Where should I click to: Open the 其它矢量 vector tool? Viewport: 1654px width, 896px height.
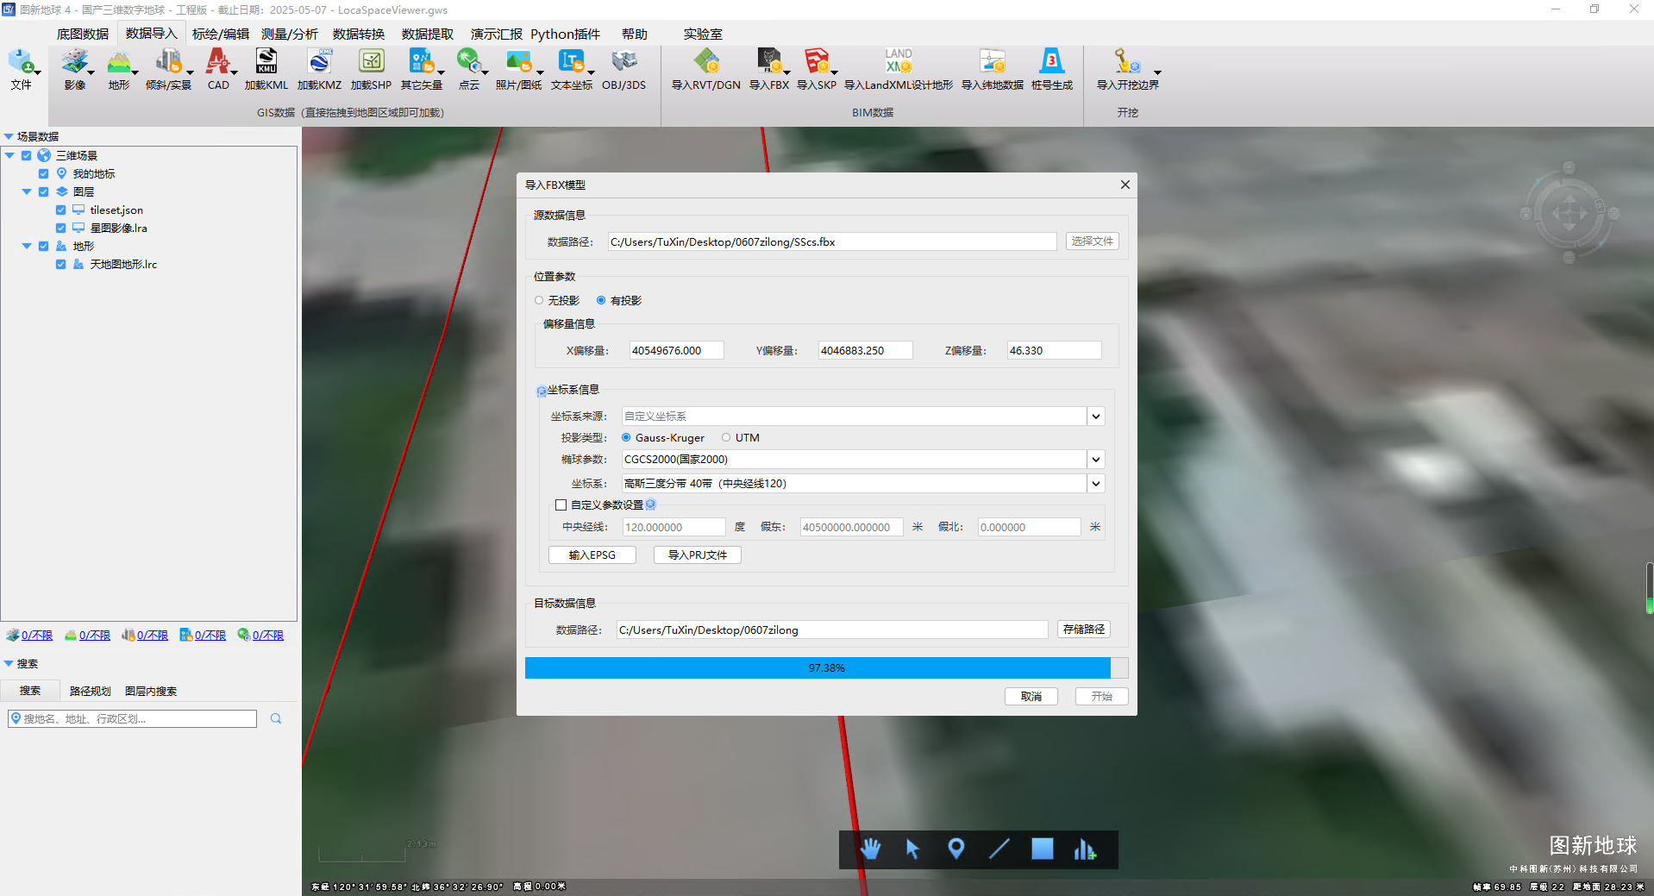pyautogui.click(x=422, y=69)
